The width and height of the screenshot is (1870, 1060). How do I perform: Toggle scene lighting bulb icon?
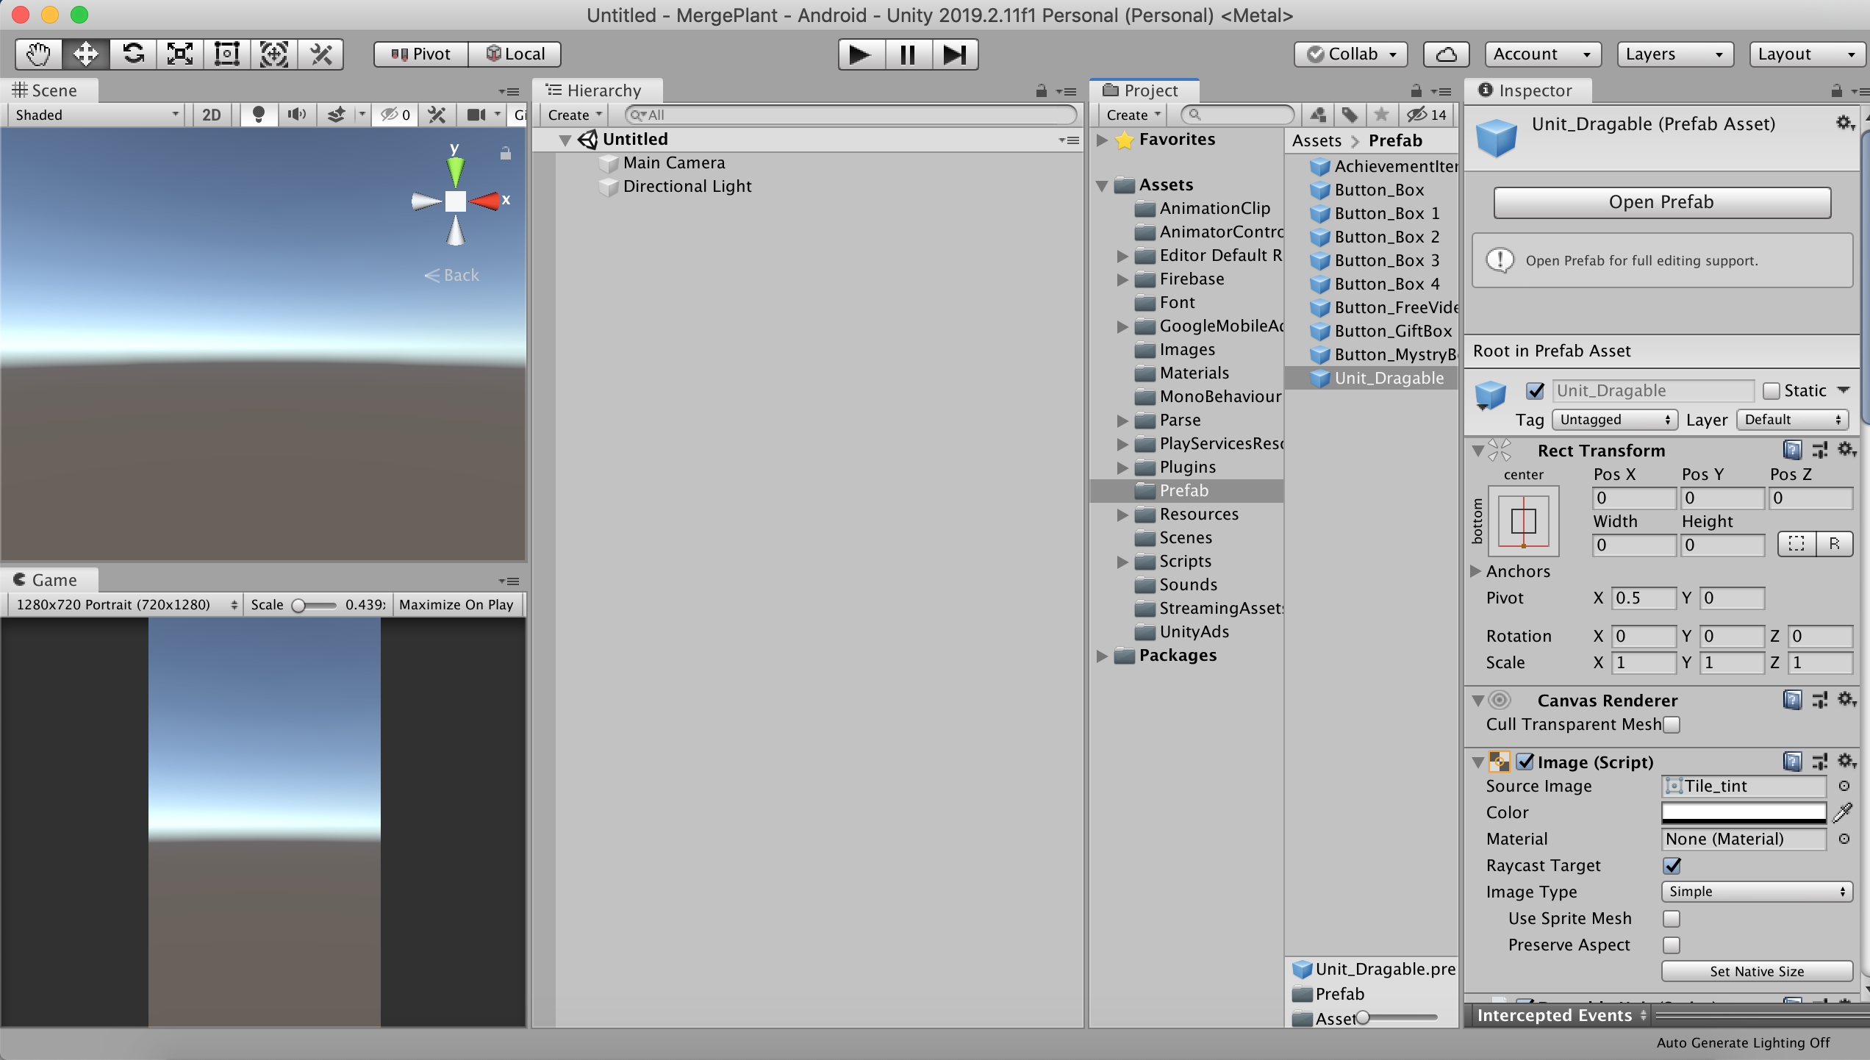click(x=258, y=115)
